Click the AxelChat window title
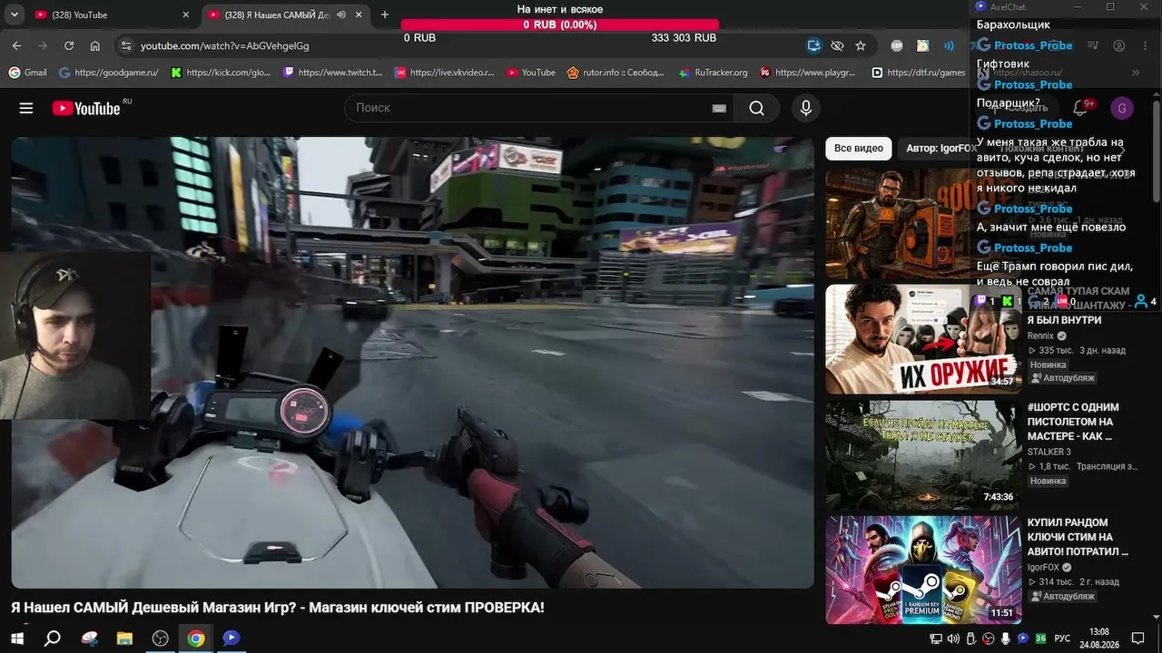Image resolution: width=1162 pixels, height=653 pixels. point(1008,6)
